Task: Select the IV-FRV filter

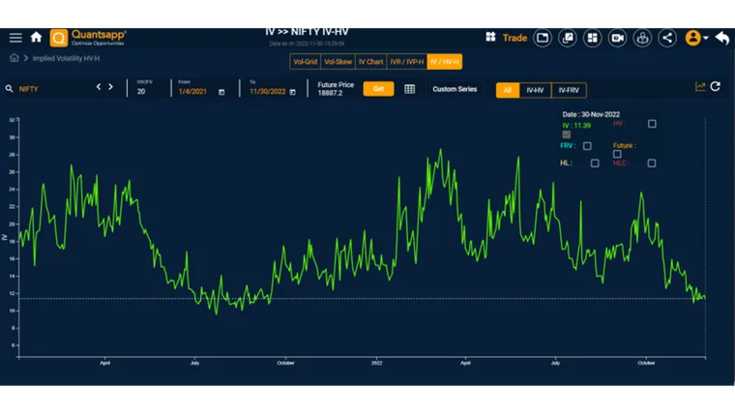Action: tap(569, 90)
